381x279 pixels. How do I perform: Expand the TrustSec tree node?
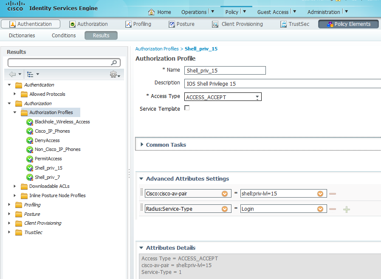click(x=9, y=232)
